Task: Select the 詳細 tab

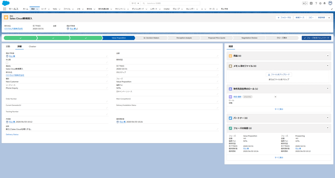Action: (20, 46)
